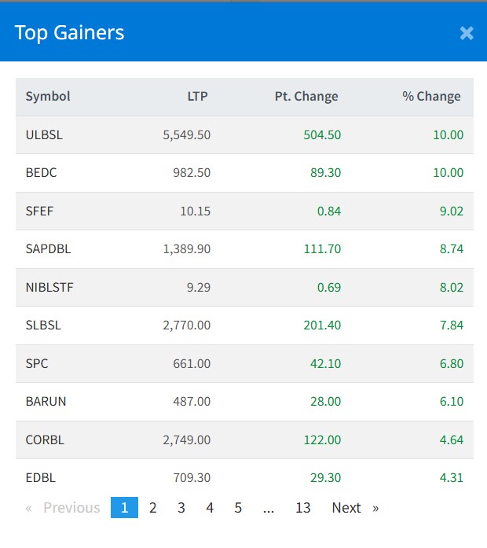
Task: Click the SLBSL symbol
Action: [x=43, y=325]
